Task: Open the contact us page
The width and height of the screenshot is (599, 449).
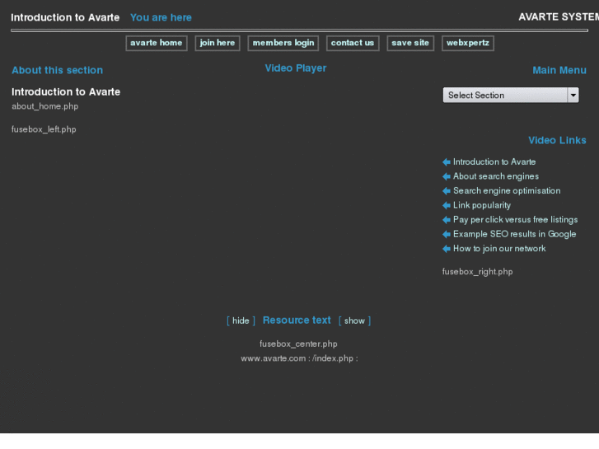Action: point(353,43)
